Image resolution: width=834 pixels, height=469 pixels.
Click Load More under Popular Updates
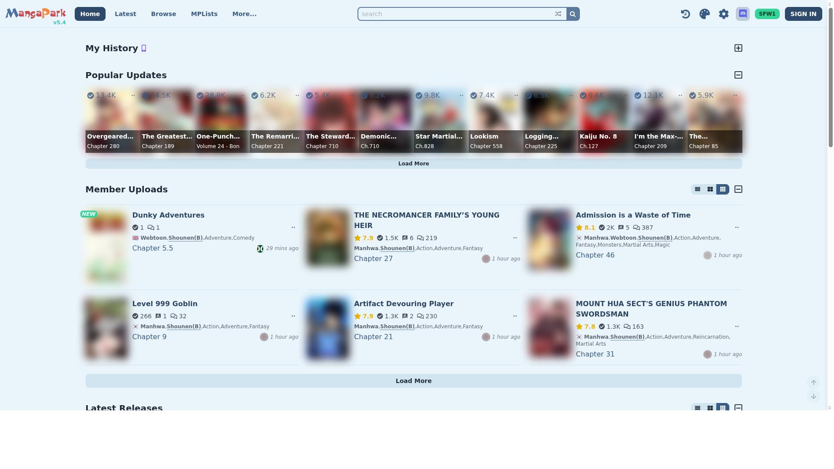click(414, 163)
